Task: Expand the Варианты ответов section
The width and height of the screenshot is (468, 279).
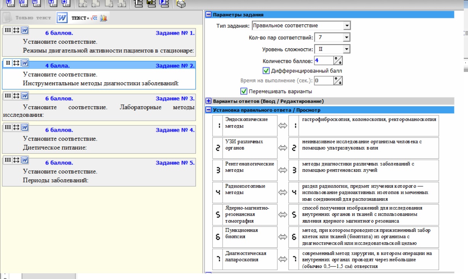Action: (208, 101)
